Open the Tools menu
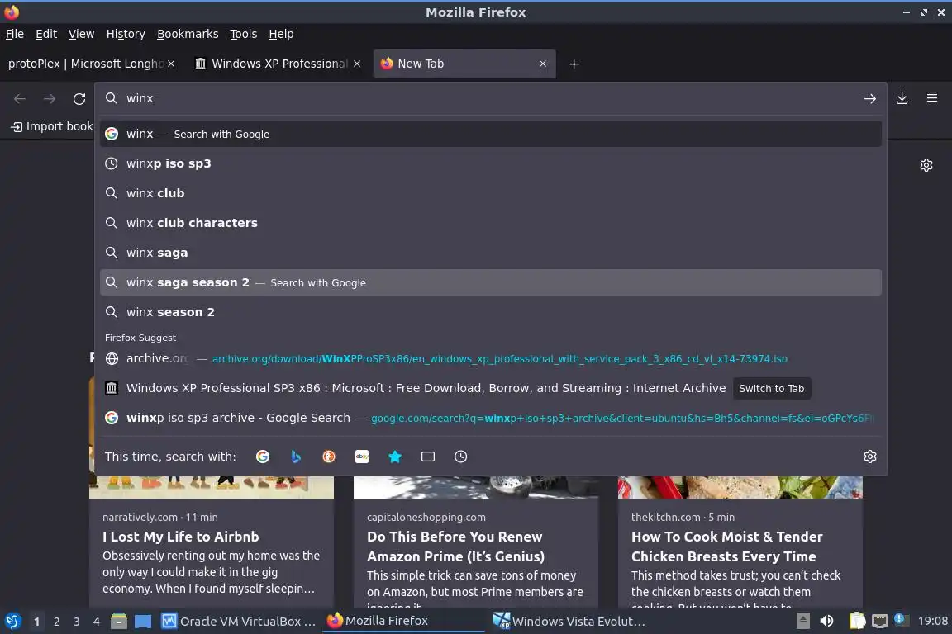Image resolution: width=952 pixels, height=634 pixels. coord(244,34)
